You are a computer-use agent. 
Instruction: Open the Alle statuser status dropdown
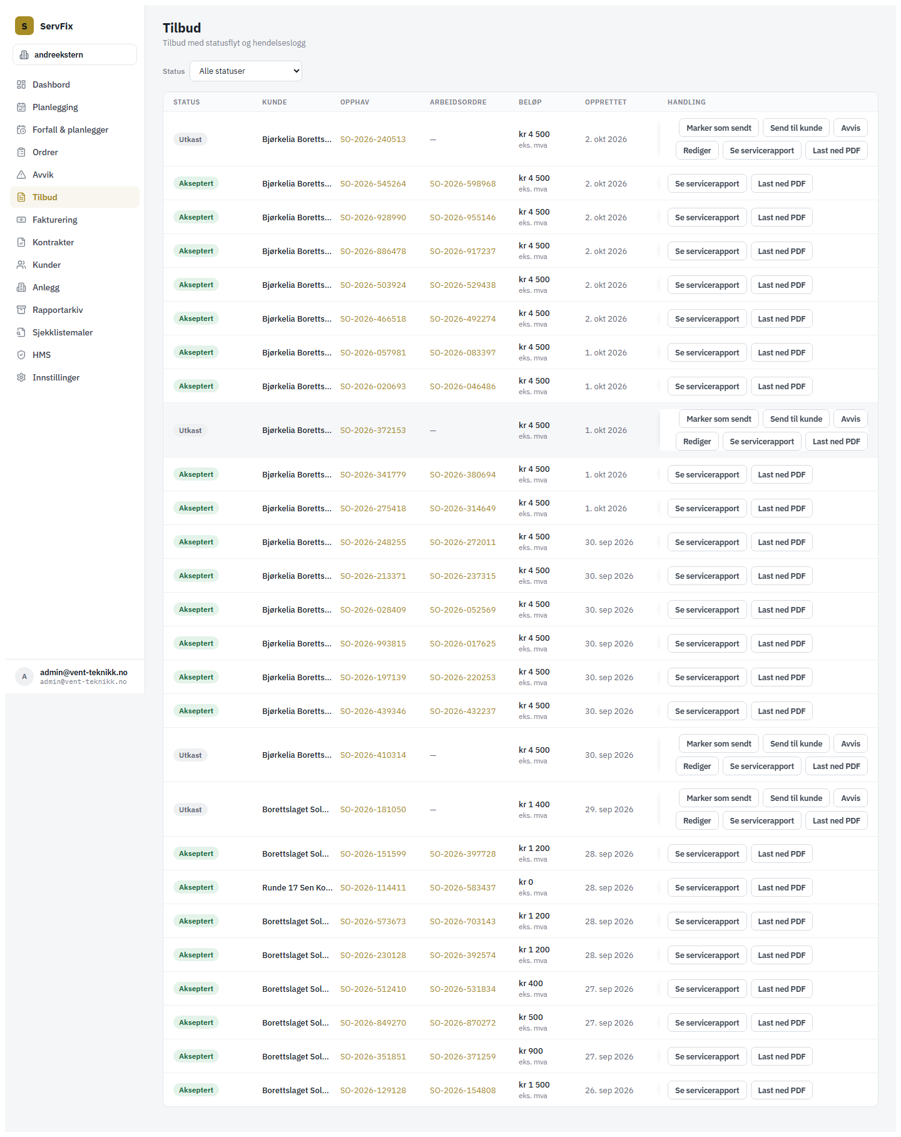(246, 71)
